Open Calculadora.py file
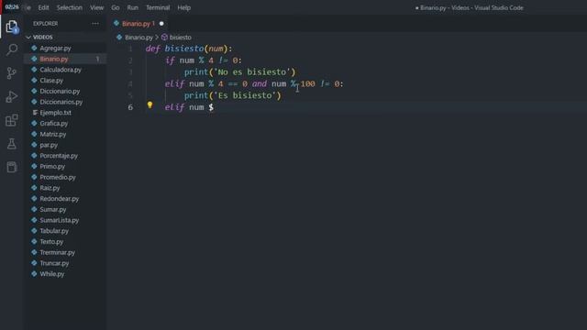The width and height of the screenshot is (587, 330). pyautogui.click(x=61, y=70)
